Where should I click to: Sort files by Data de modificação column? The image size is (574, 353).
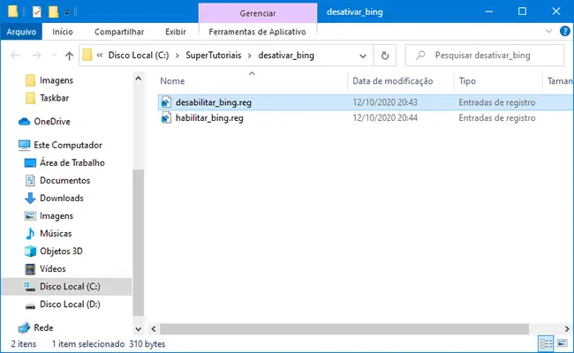point(392,80)
